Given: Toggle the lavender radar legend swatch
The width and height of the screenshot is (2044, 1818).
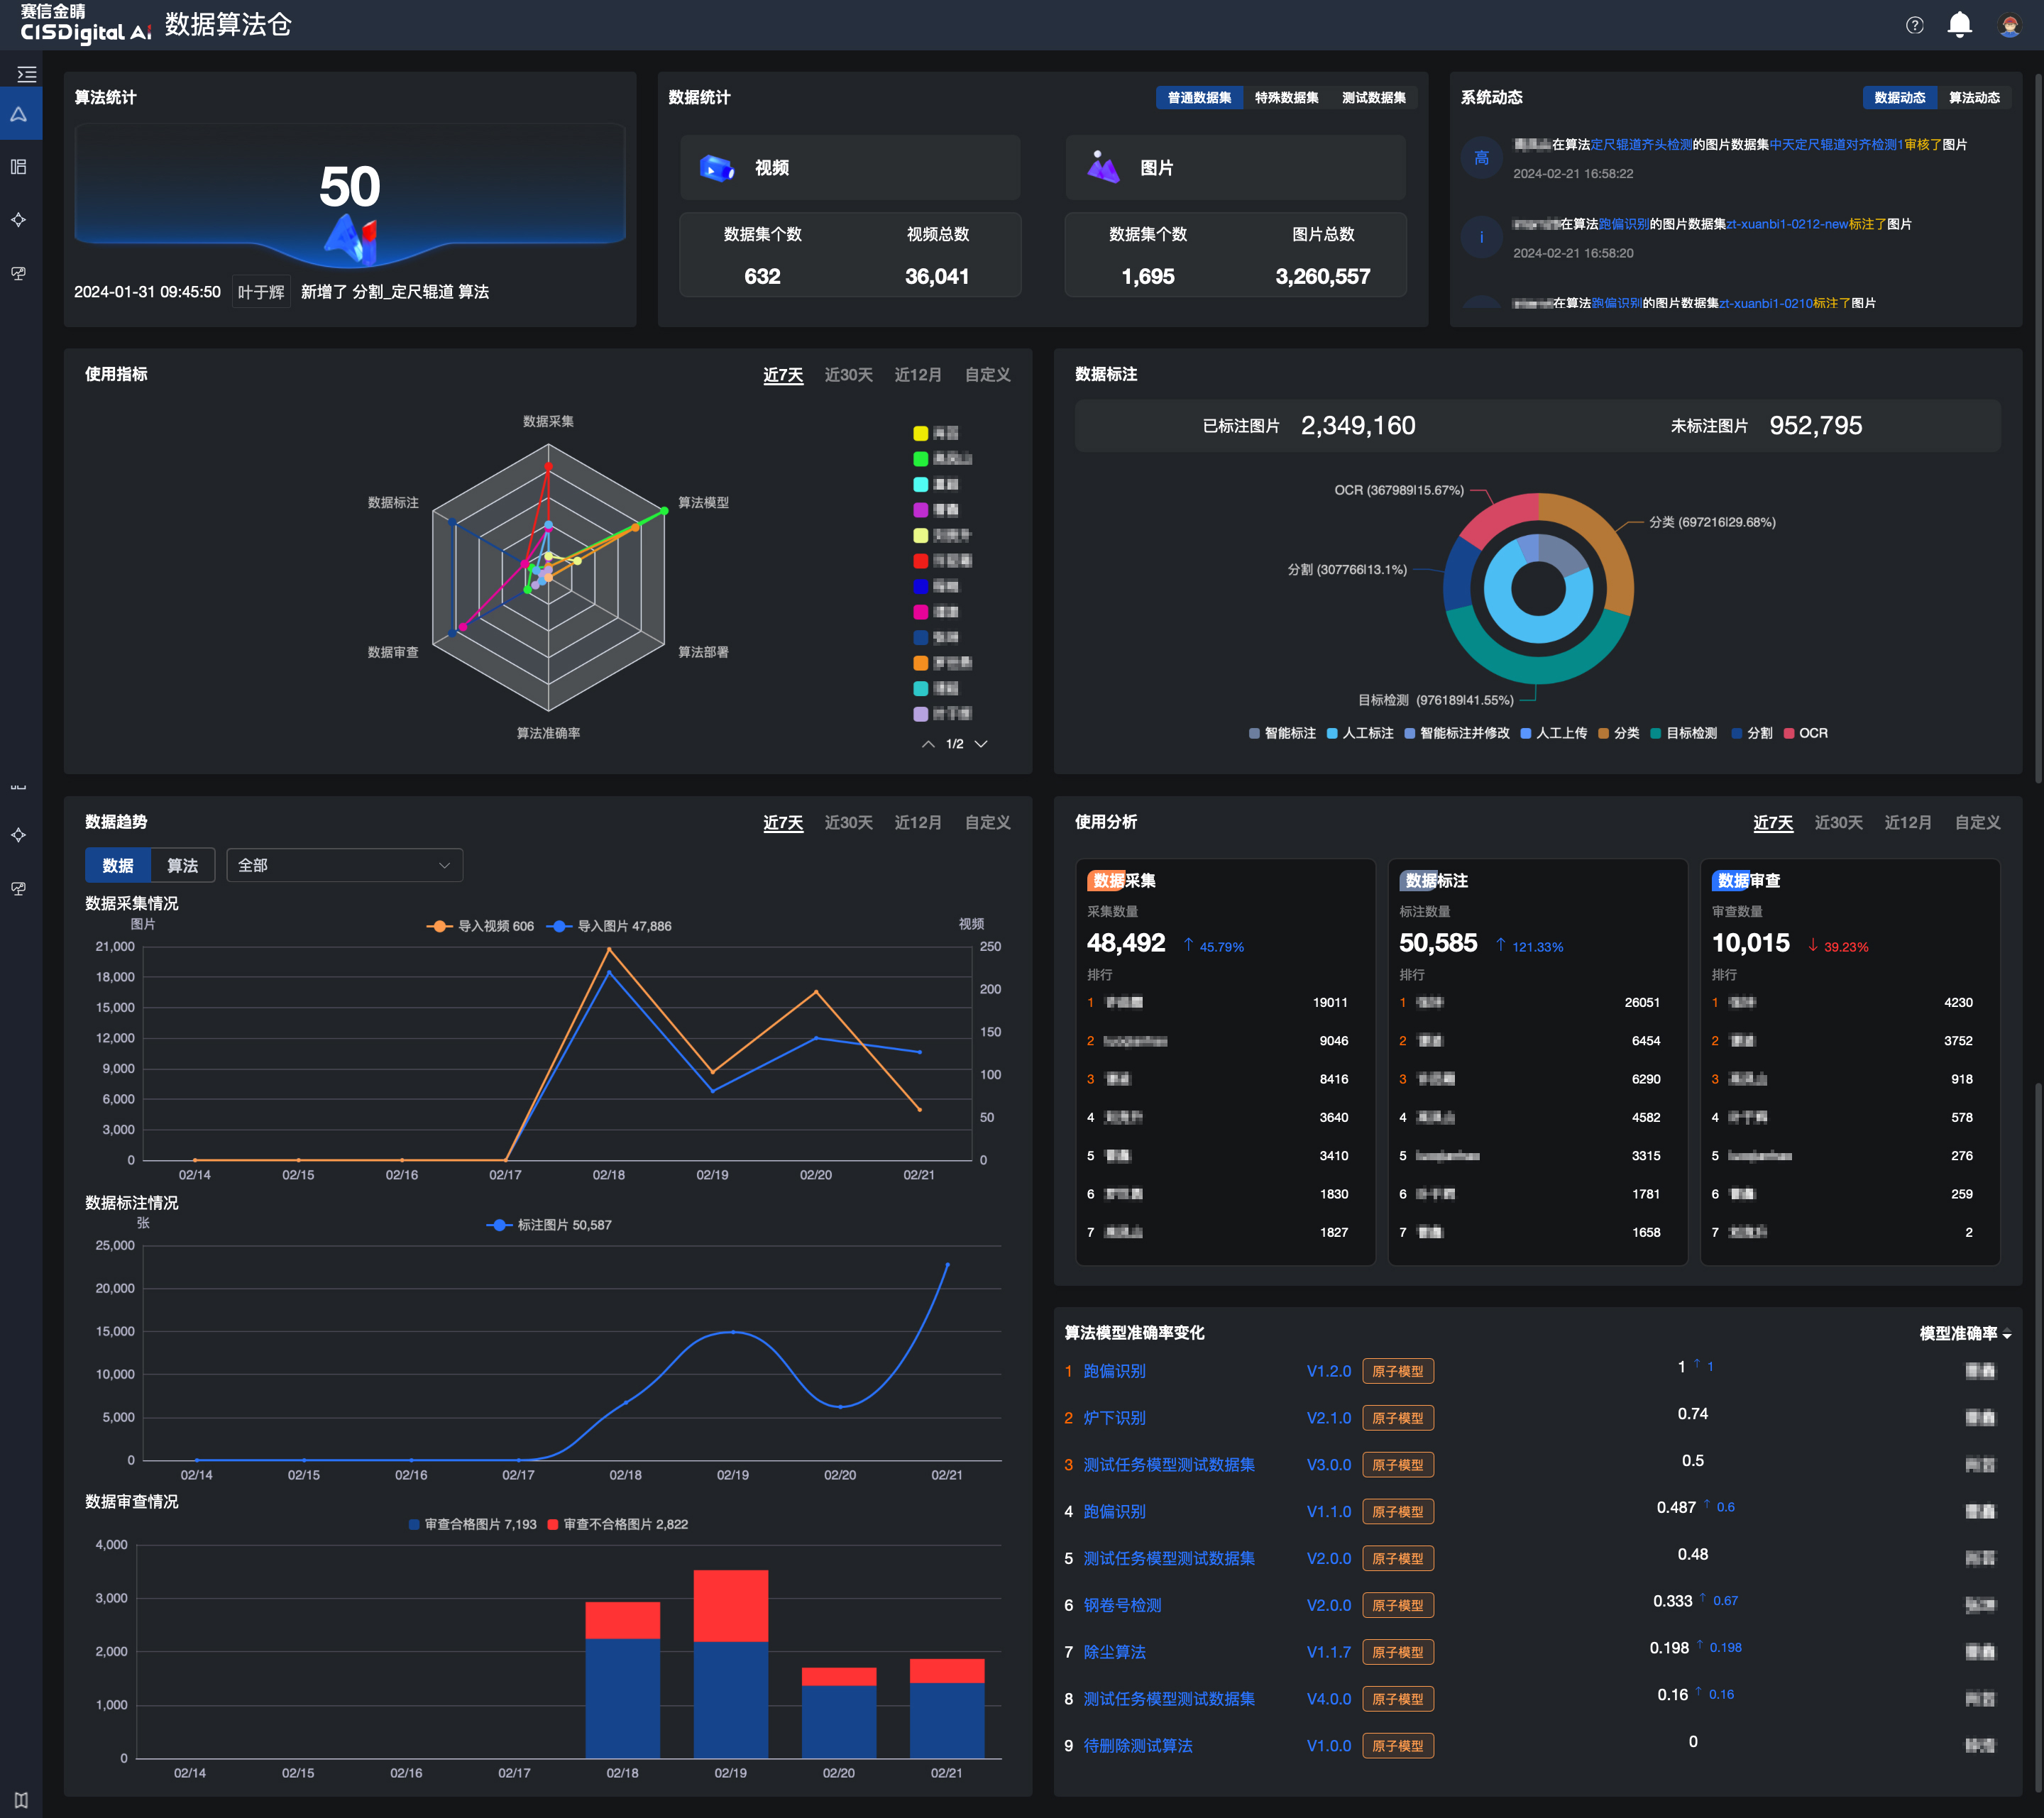Looking at the screenshot, I should 920,714.
